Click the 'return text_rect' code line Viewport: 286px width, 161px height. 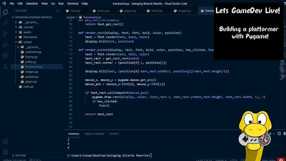pos(99,114)
